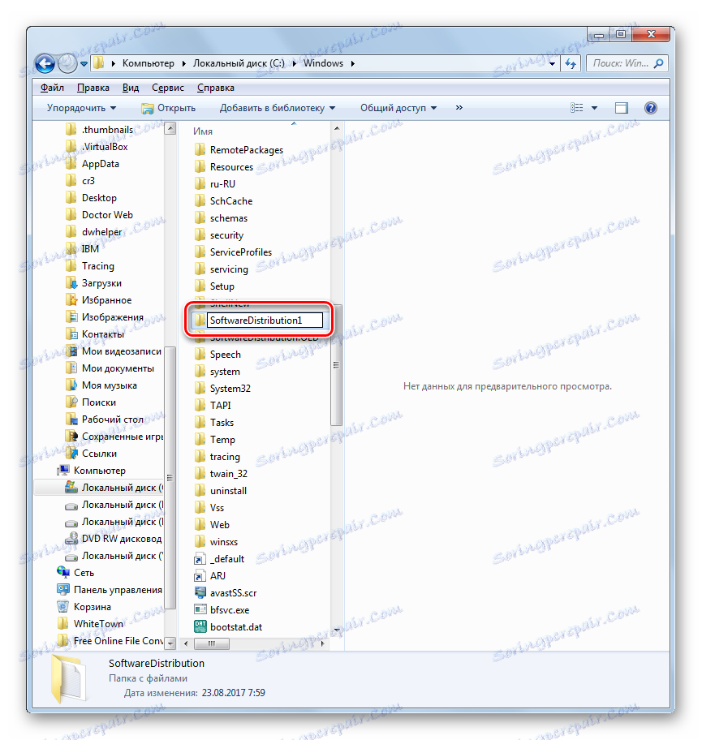Select AppData folder in tree
The image size is (702, 740).
(100, 164)
